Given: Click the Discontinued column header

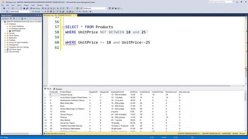Looking at the screenshot, I should 184,92.
